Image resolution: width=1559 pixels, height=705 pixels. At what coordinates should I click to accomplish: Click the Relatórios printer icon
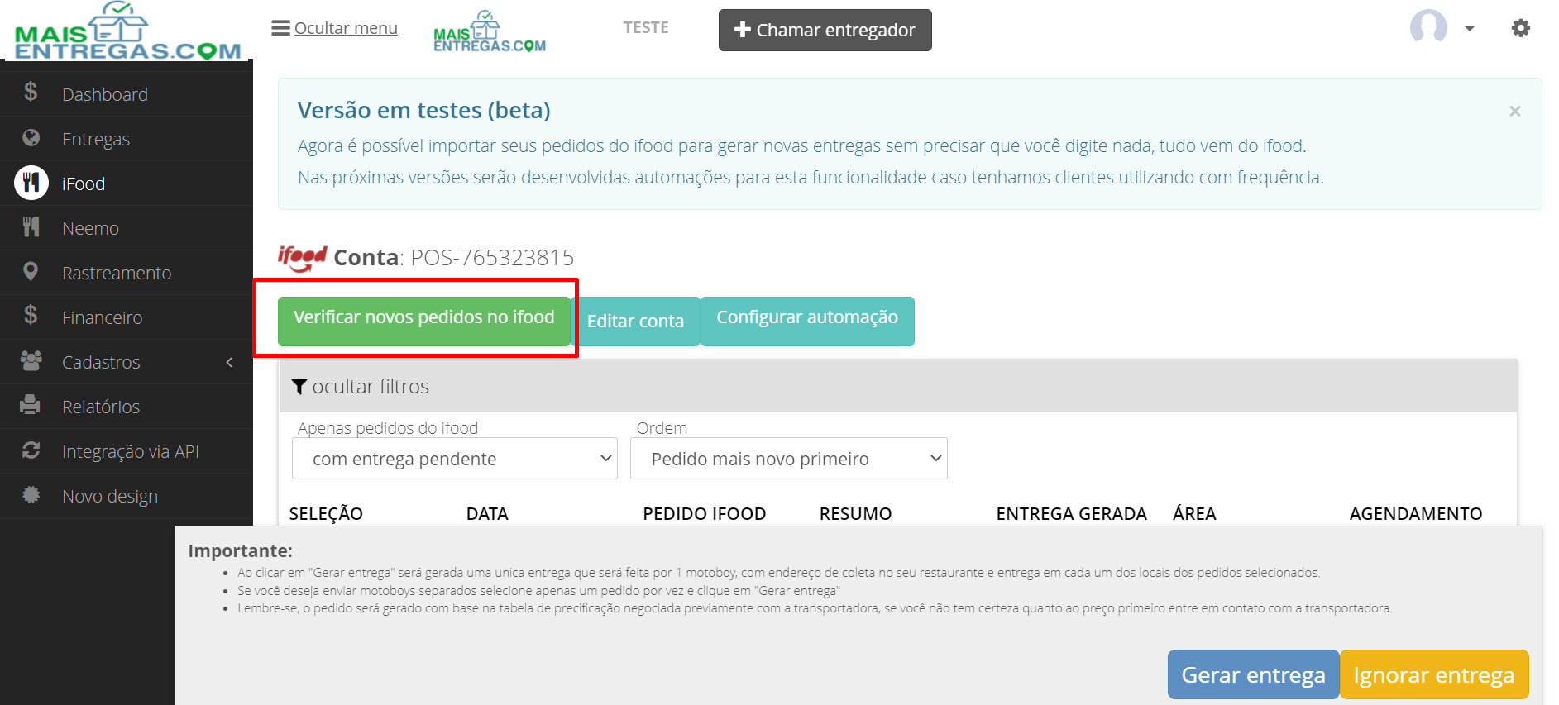31,405
